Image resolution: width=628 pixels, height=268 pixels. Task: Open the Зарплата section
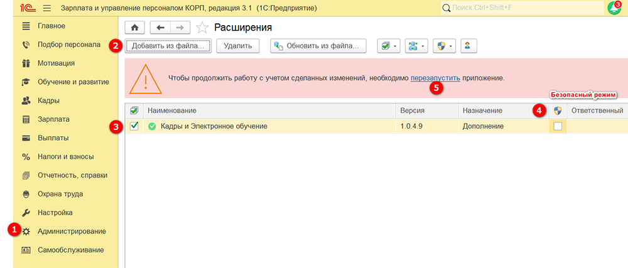pyautogui.click(x=53, y=119)
